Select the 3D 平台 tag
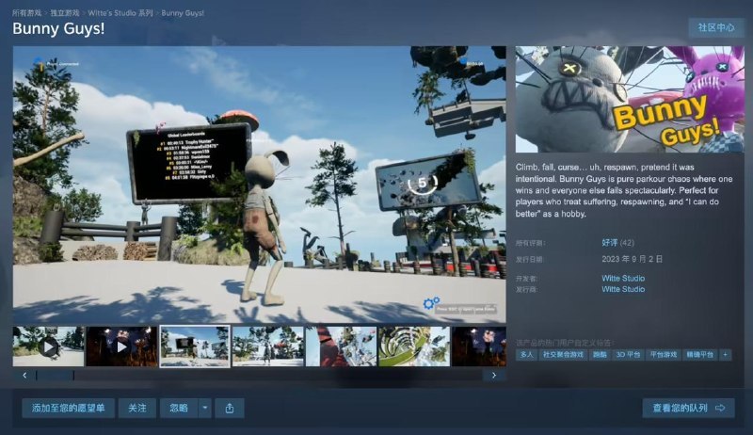Screen dimensions: 753x435 coord(628,355)
